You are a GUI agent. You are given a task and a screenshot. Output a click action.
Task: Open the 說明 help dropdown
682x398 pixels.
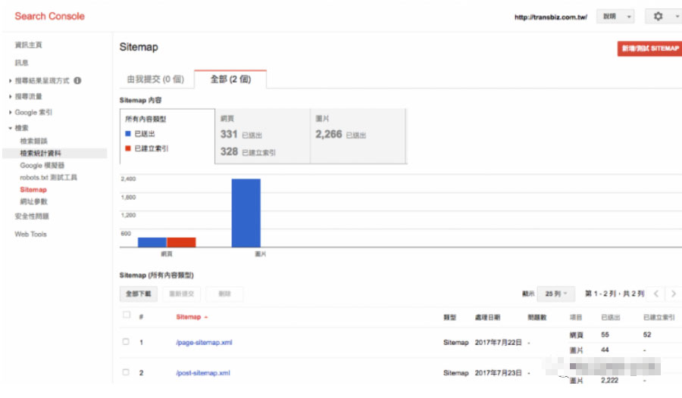(617, 17)
